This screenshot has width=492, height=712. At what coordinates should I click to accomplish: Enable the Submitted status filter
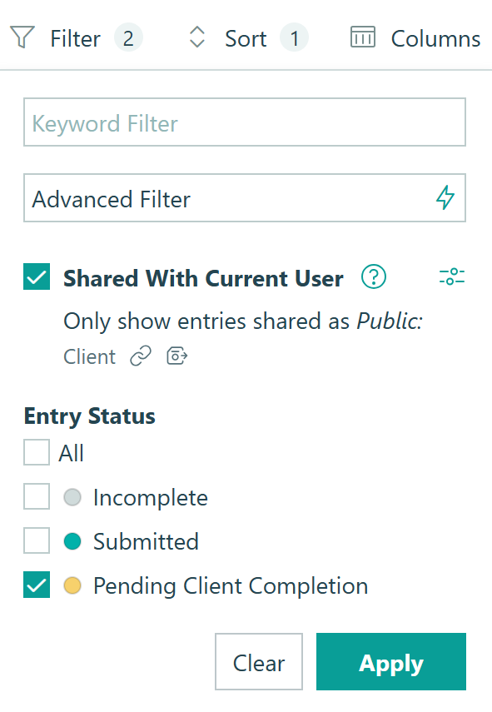pyautogui.click(x=36, y=541)
